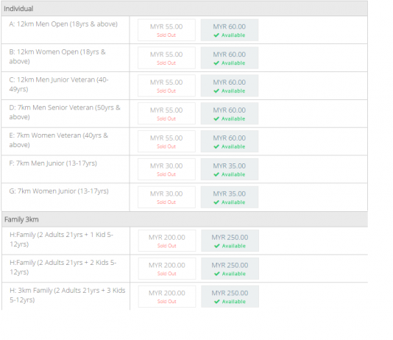The height and width of the screenshot is (340, 393).
Task: Pick MYR 250.00 for Family with 1 Kid
Action: tap(230, 241)
